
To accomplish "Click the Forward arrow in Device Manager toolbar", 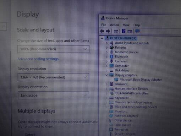I will point(108,31).
